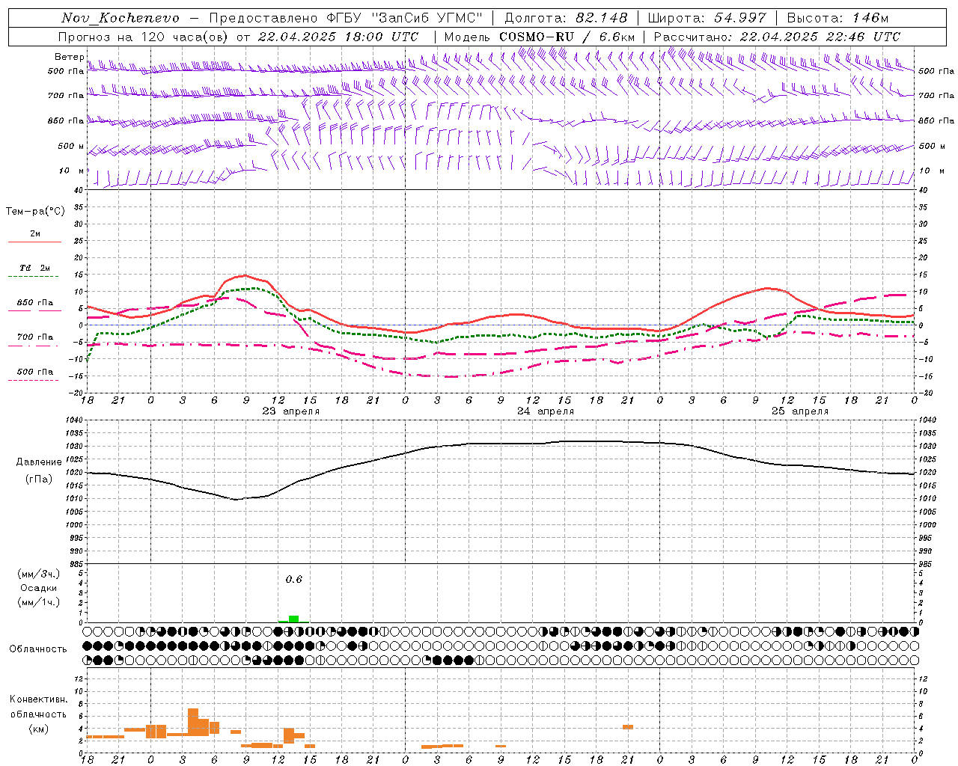Click the orange convective bar near 21h 24 April
958x766 pixels.
pos(628,727)
